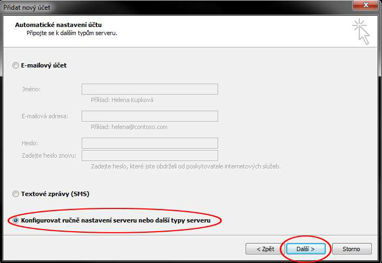Select the E-mailový účet radio button

16,65
